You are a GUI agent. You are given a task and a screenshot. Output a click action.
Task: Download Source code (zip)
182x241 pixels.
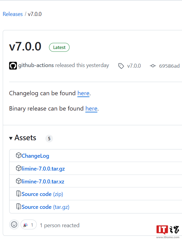pyautogui.click(x=42, y=194)
